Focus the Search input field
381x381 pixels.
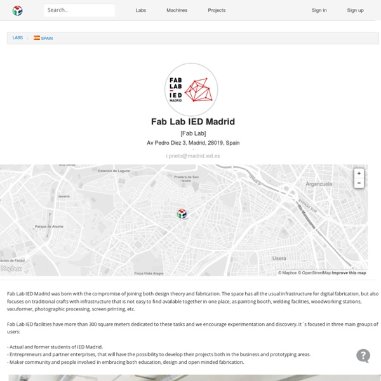click(x=79, y=10)
